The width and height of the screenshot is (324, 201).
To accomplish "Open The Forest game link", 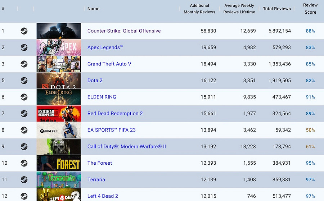I will (100, 163).
